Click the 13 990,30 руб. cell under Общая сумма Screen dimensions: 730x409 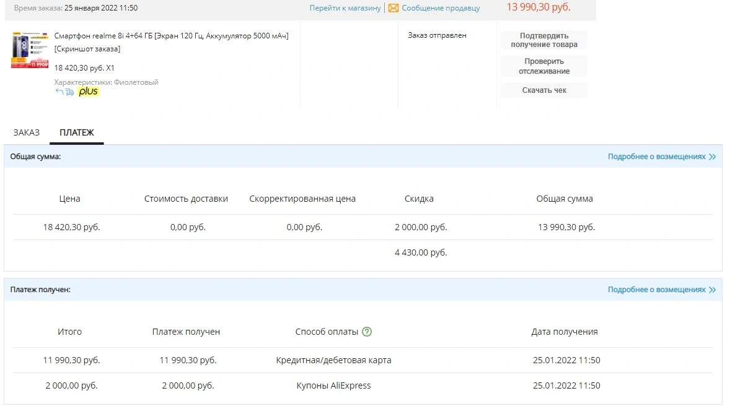[566, 227]
